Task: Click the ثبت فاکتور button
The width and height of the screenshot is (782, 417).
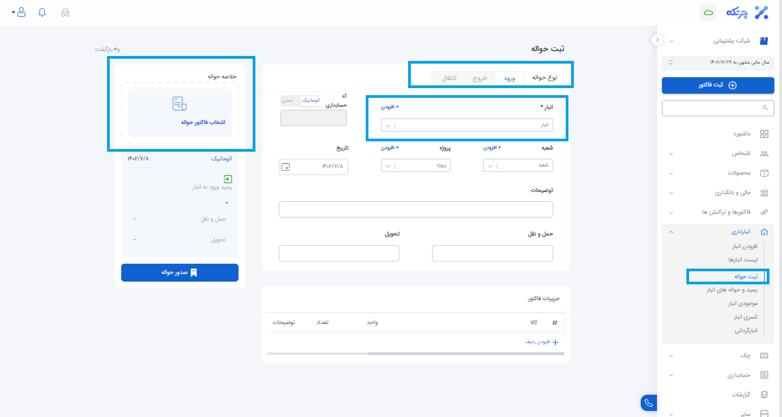Action: coord(717,85)
